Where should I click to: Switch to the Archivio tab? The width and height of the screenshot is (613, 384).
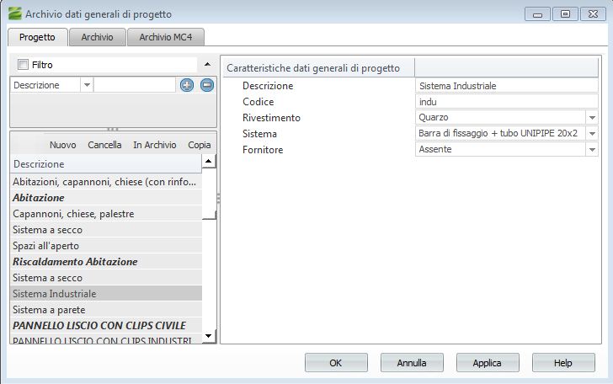[98, 37]
